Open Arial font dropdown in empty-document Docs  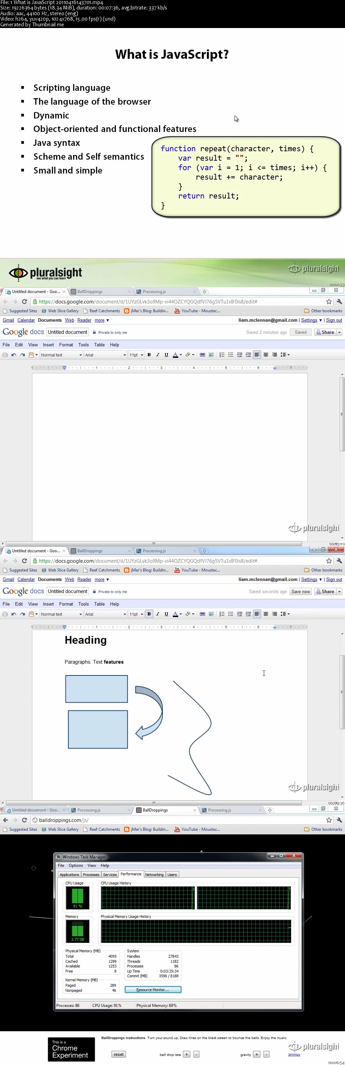tap(105, 355)
